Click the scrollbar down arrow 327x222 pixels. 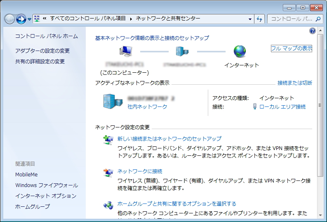(320, 215)
